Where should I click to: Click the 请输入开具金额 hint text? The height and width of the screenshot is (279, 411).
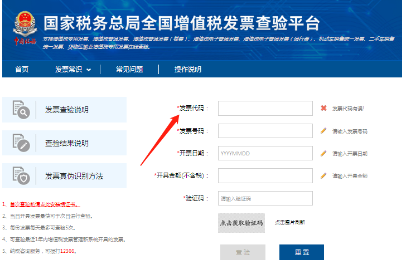pos(350,176)
